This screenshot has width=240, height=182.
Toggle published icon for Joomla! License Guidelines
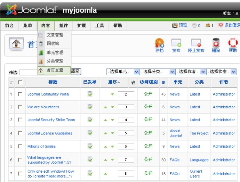tap(90, 133)
